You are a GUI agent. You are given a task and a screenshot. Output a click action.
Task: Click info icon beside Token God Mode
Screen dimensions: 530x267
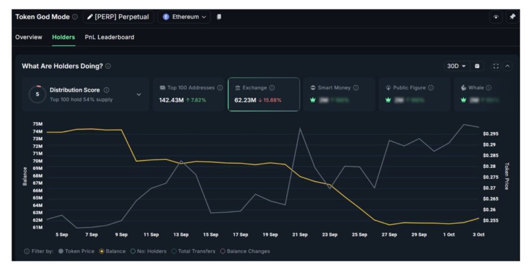click(75, 17)
